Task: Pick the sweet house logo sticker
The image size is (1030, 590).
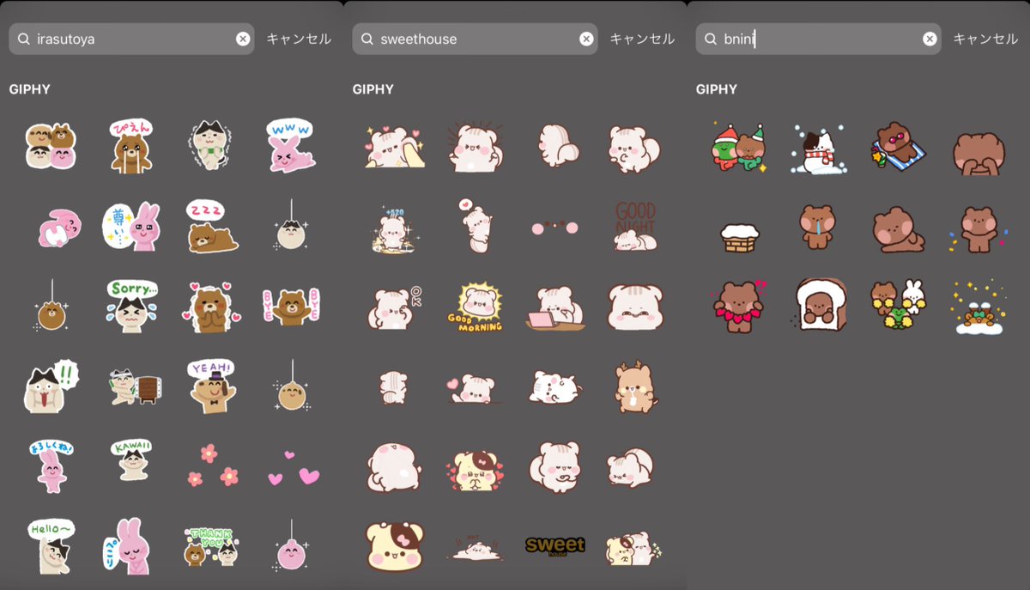Action: pos(555,545)
